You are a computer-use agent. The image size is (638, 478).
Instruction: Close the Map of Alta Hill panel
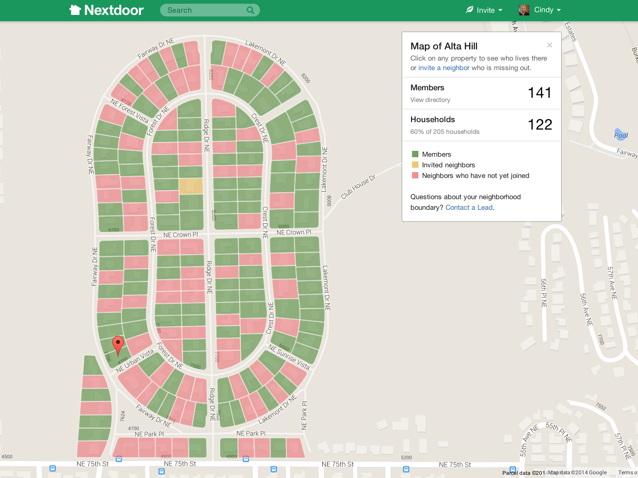549,45
